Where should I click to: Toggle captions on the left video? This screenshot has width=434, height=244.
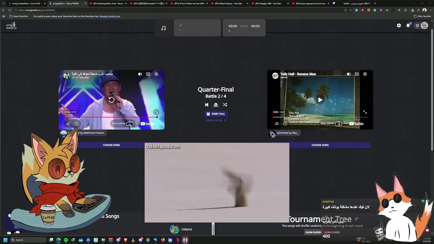(148, 74)
